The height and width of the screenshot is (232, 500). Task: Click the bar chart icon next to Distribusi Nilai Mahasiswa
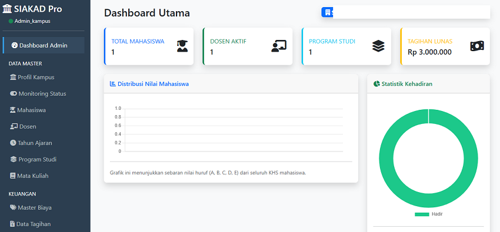coord(112,84)
